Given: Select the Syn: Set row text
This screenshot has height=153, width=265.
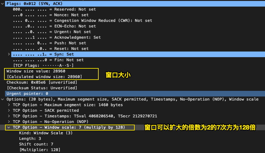Looking at the screenshot, I should 43,54.
